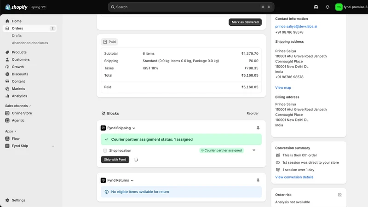Screen dimensions: 368x207
Task: Expand the Shop location row chevron
Action: tap(254, 150)
